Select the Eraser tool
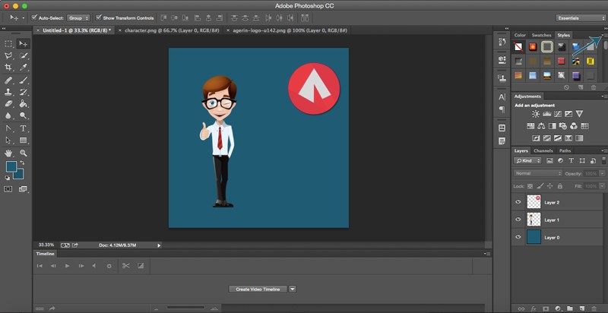608x313 pixels. point(8,103)
